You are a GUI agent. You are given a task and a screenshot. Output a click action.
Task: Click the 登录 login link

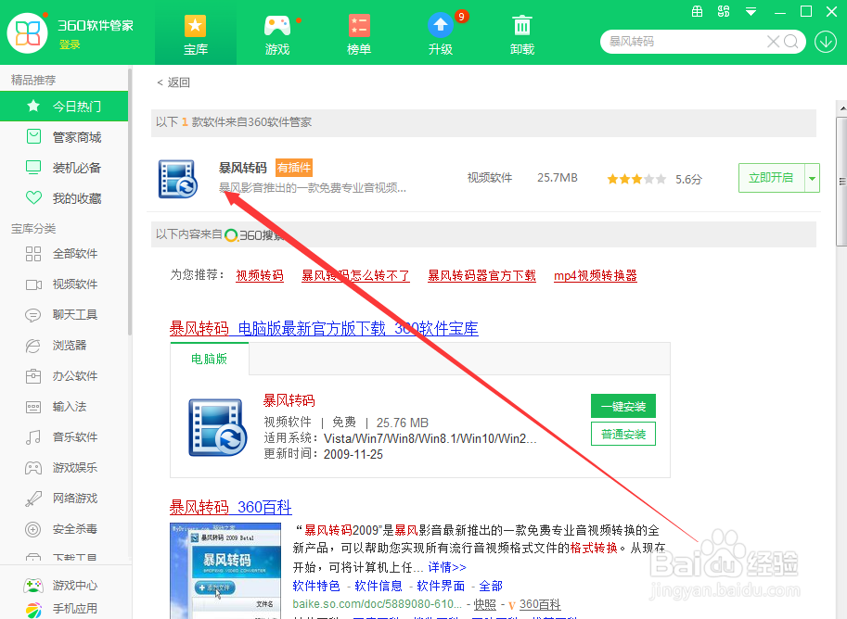click(70, 44)
